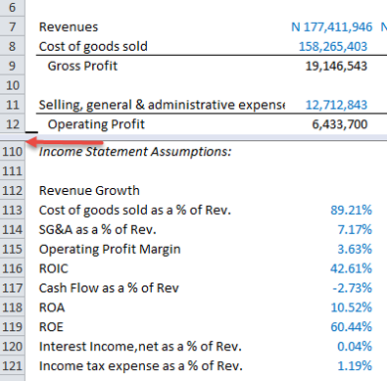Select row header 121

point(12,365)
